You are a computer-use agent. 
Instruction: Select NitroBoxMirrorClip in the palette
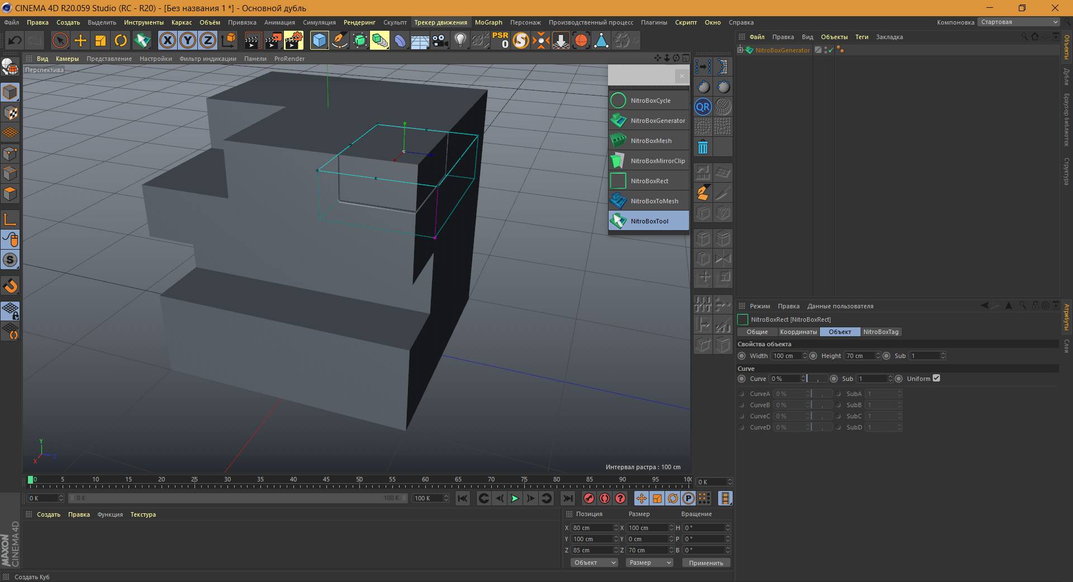pos(649,161)
